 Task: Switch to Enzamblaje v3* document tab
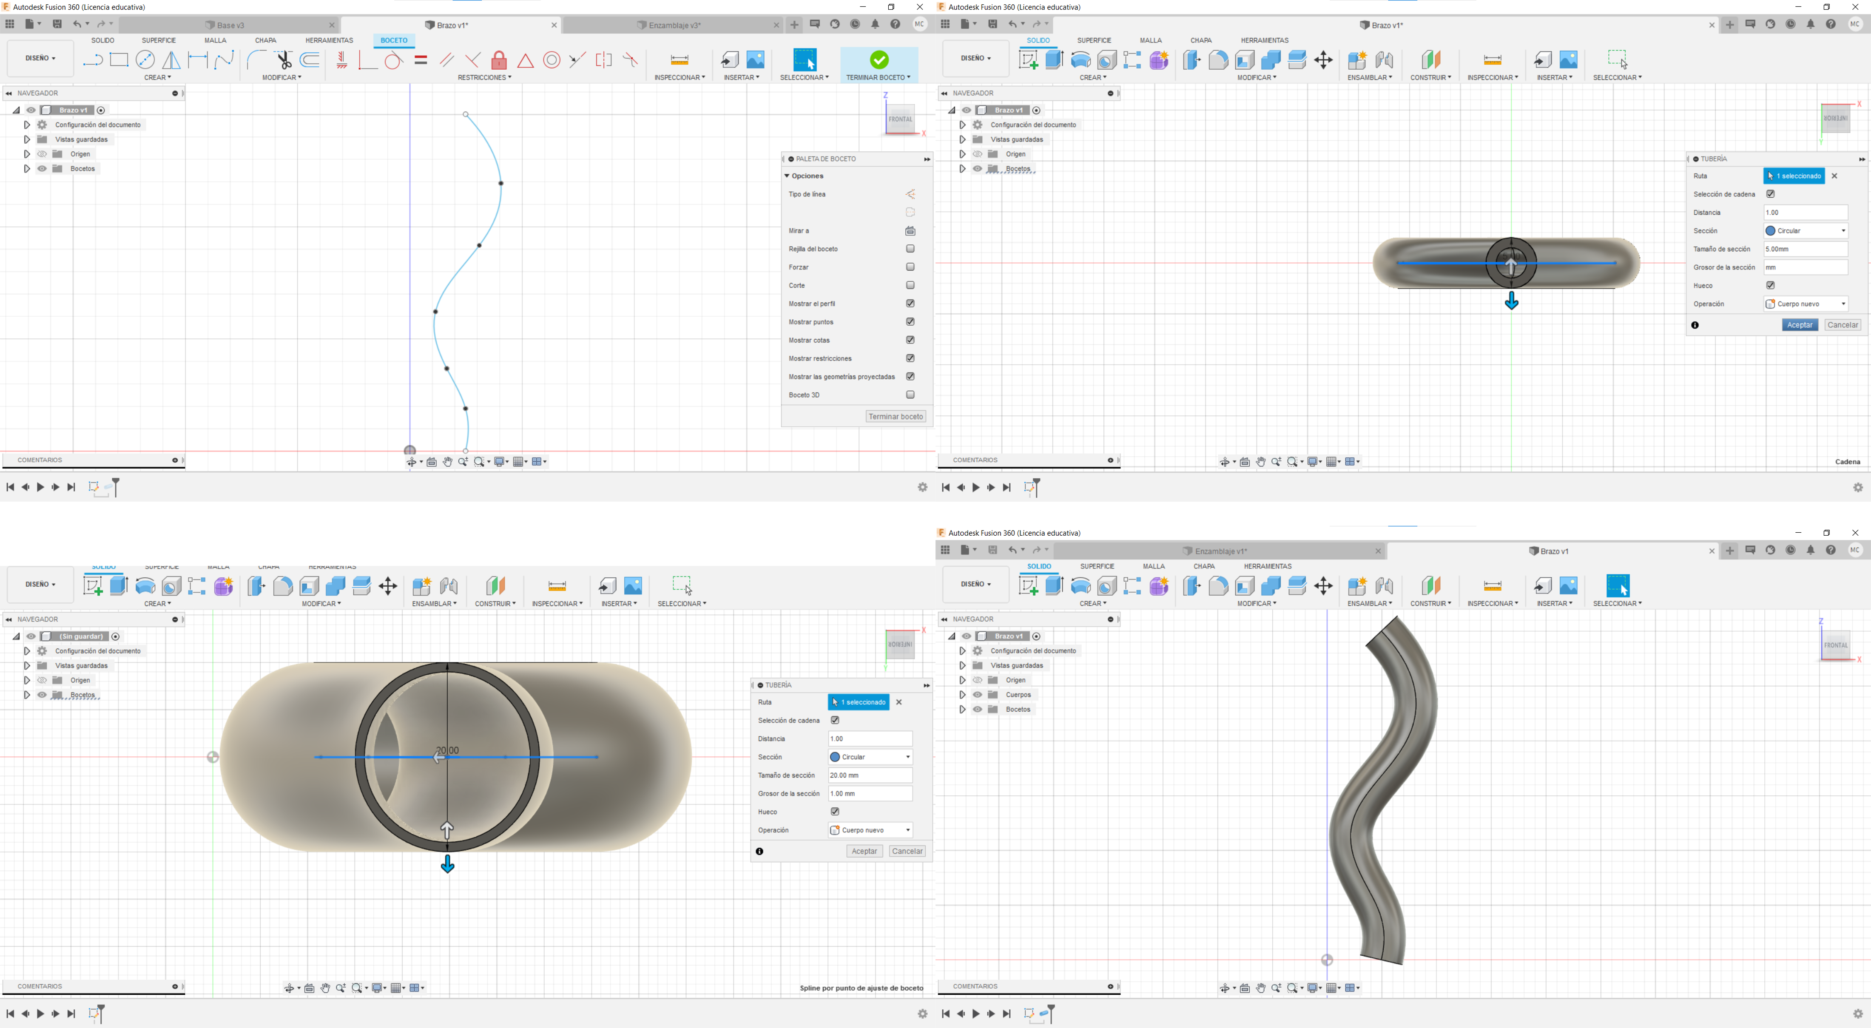coord(673,26)
